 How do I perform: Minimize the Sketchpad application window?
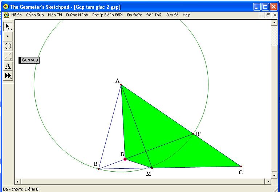click(257, 7)
